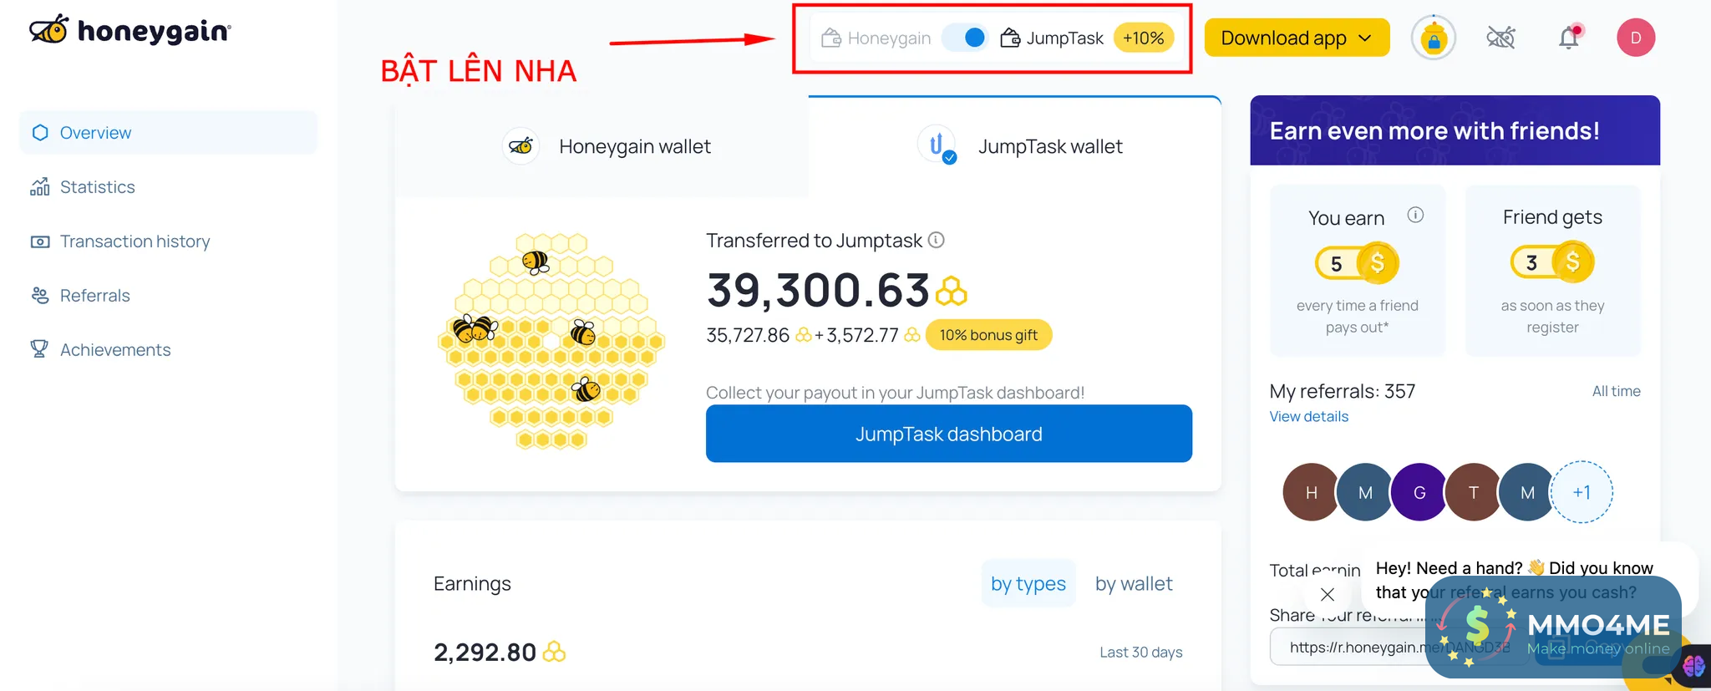This screenshot has height=691, width=1711.
Task: Open the All time referrals filter
Action: point(1616,391)
